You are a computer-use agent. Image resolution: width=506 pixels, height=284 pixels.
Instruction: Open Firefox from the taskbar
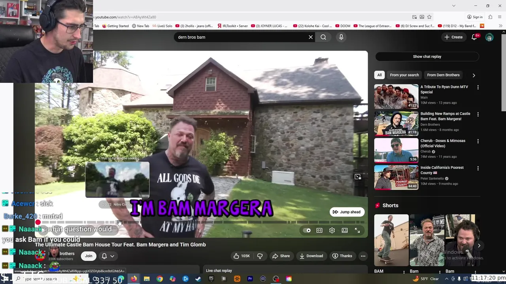click(134, 279)
